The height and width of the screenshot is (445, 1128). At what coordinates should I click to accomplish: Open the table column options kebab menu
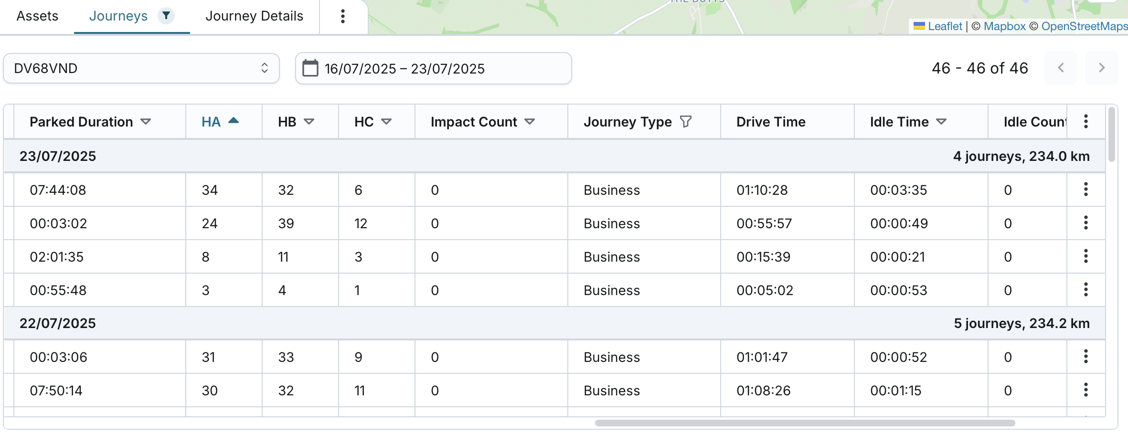click(x=1085, y=122)
